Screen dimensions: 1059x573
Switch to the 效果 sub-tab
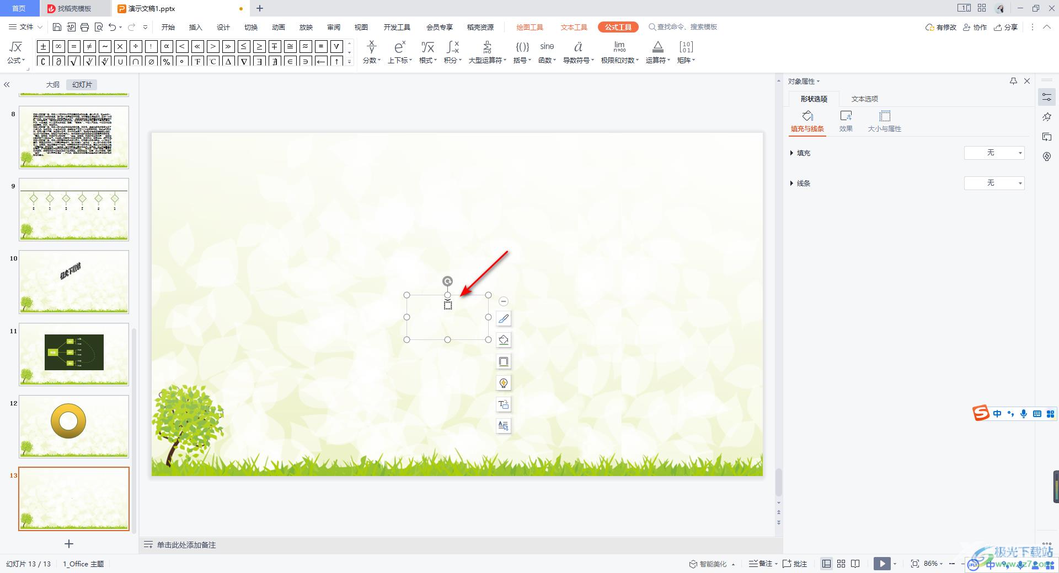pos(846,121)
